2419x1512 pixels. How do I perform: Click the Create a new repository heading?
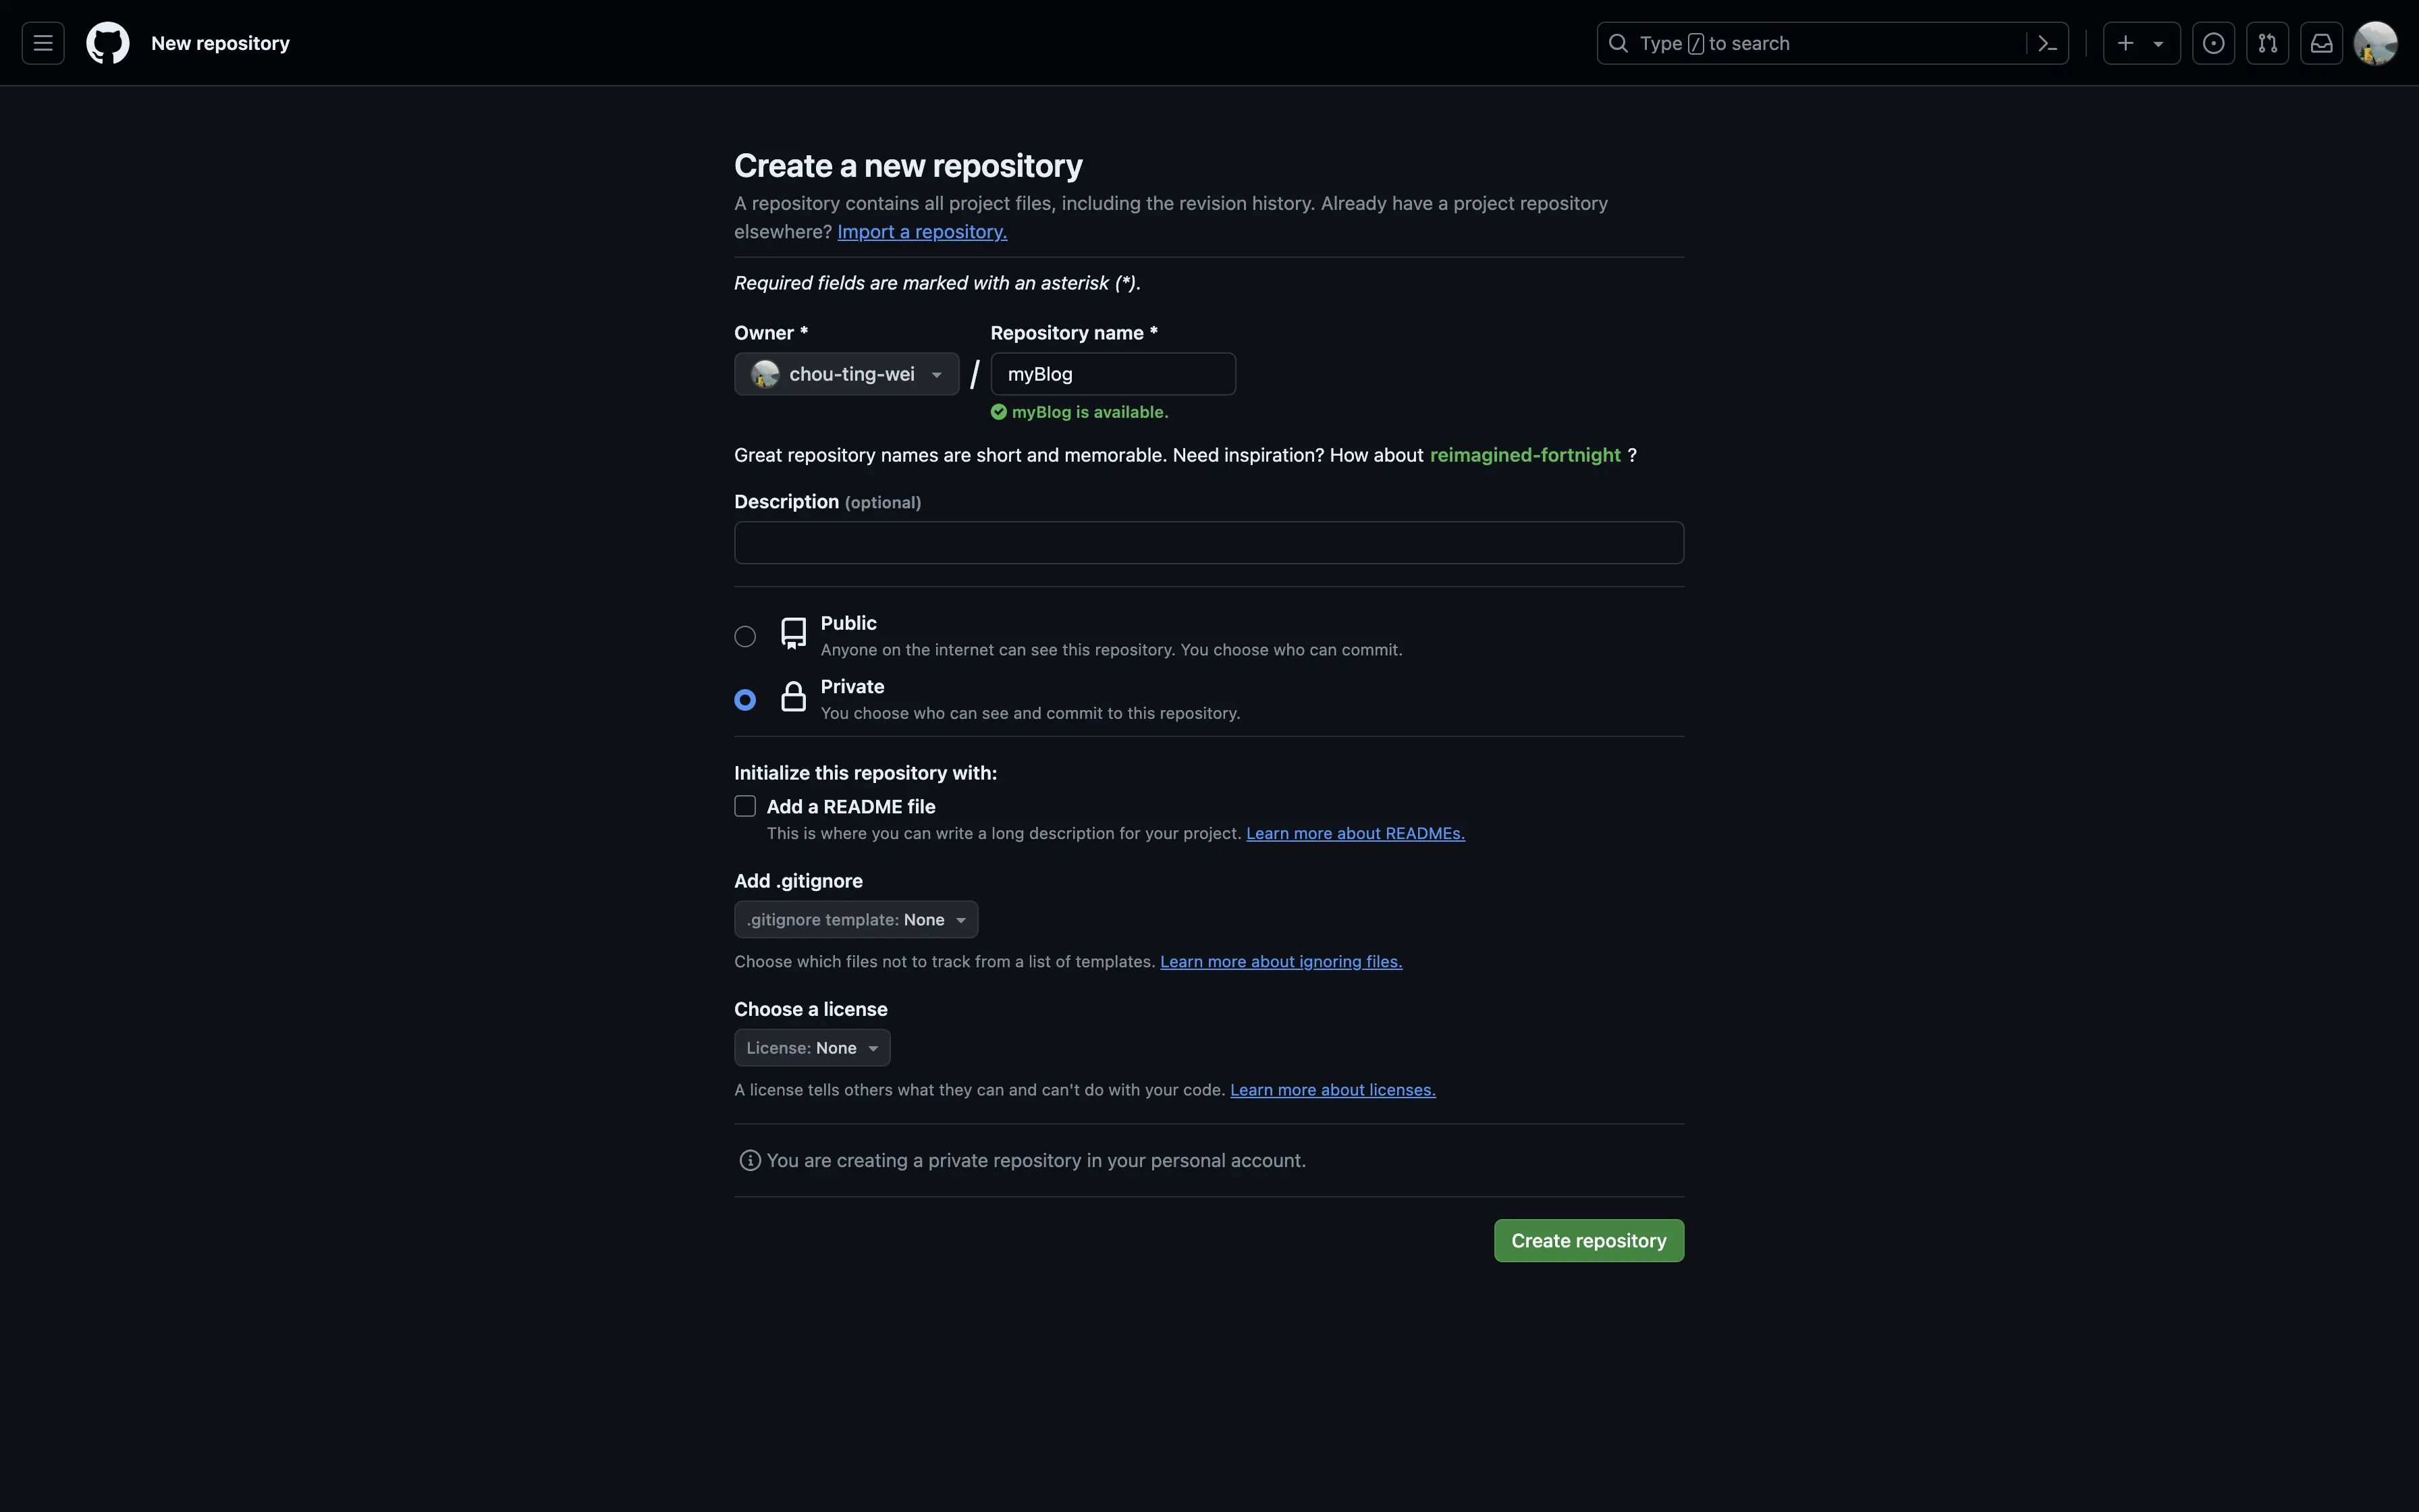click(x=908, y=166)
